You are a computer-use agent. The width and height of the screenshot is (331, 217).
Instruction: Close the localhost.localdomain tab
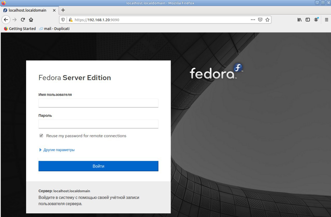point(54,10)
